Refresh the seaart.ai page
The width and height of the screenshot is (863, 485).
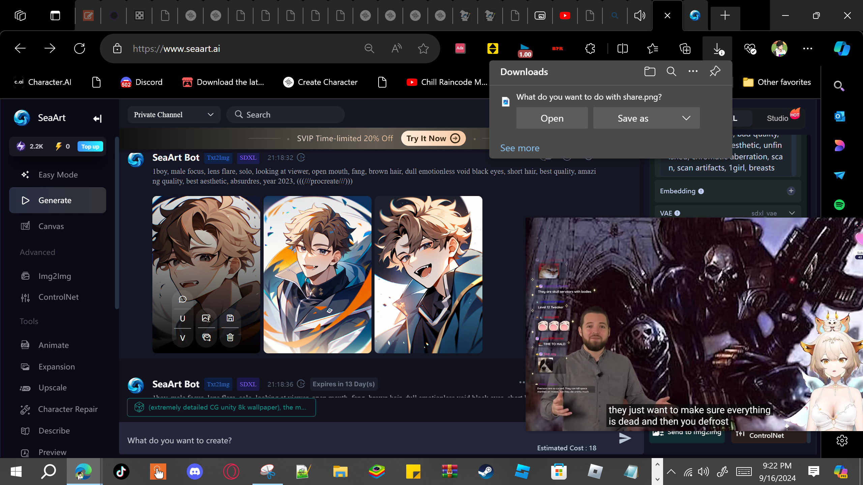(80, 48)
